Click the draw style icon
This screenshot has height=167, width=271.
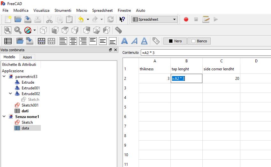tap(28, 30)
